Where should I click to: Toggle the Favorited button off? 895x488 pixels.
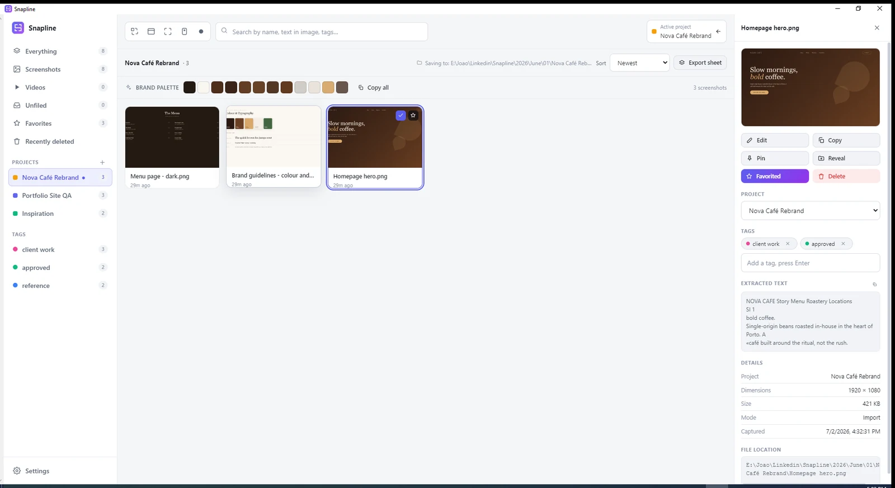tap(775, 176)
